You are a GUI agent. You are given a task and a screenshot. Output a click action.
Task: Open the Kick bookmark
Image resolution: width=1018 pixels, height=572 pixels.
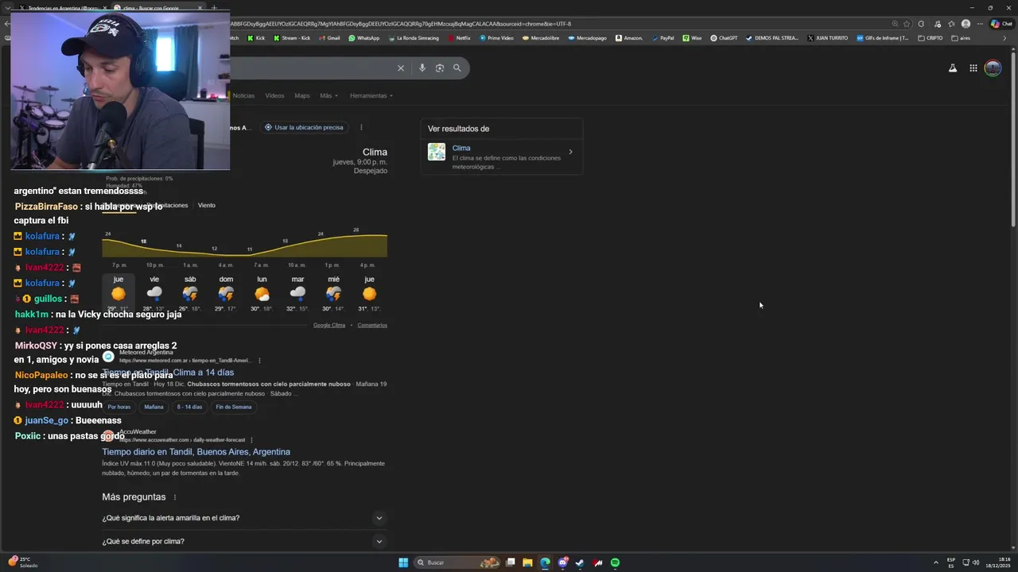click(x=256, y=38)
